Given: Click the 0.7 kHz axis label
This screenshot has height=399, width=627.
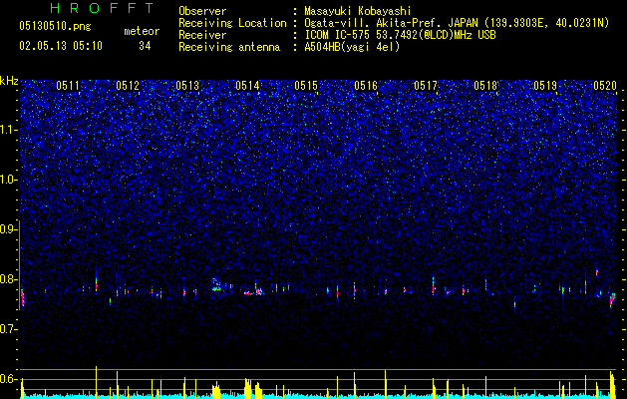Looking at the screenshot, I should point(8,329).
